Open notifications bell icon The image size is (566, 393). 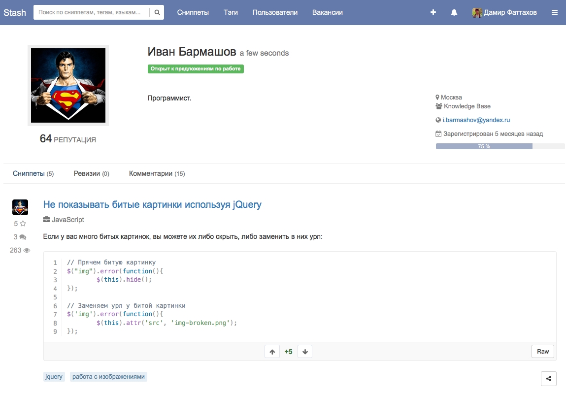click(454, 12)
